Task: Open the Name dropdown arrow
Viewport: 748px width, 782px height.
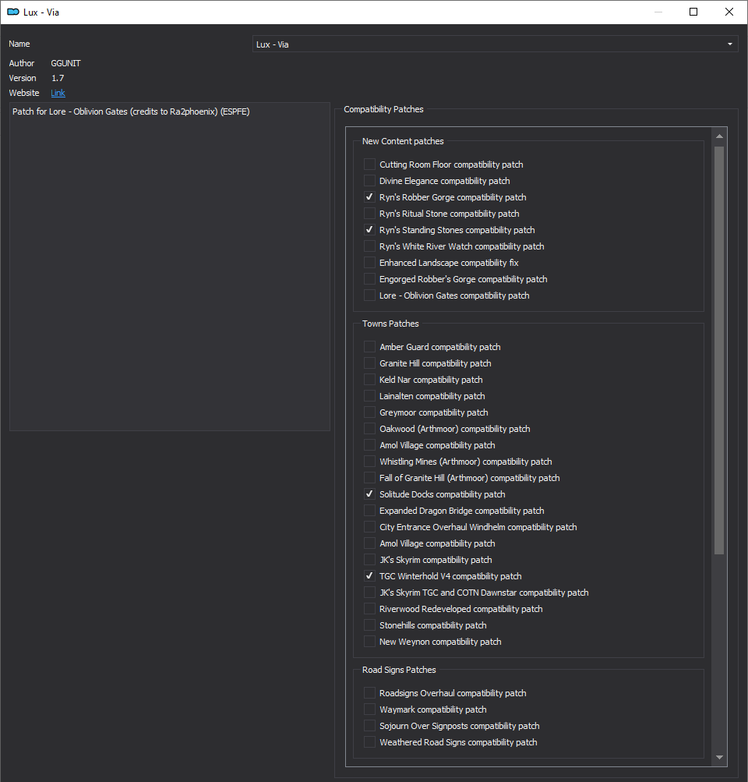Action: tap(729, 44)
